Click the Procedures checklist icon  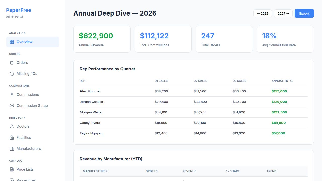12,179
